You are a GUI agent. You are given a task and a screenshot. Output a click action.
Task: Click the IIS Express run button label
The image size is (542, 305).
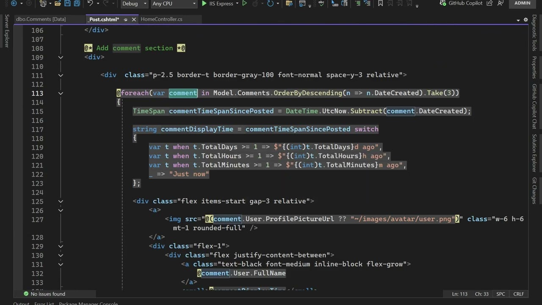[221, 3]
